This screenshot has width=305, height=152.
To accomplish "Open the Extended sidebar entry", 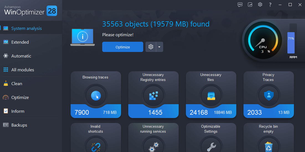I will (x=31, y=42).
